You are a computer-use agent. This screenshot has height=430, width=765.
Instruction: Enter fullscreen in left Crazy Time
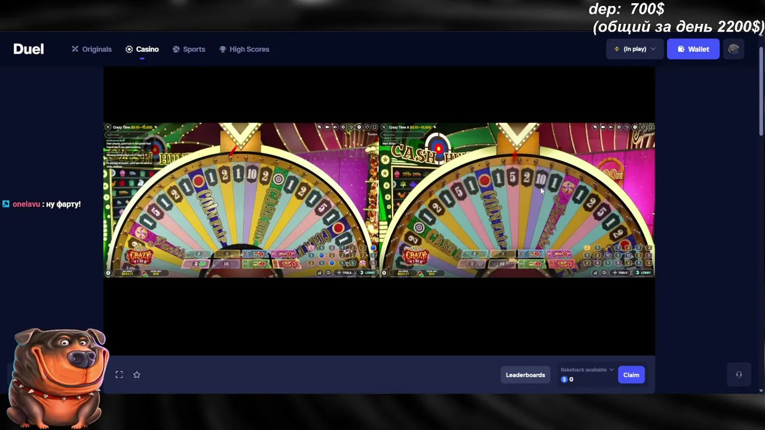click(375, 127)
